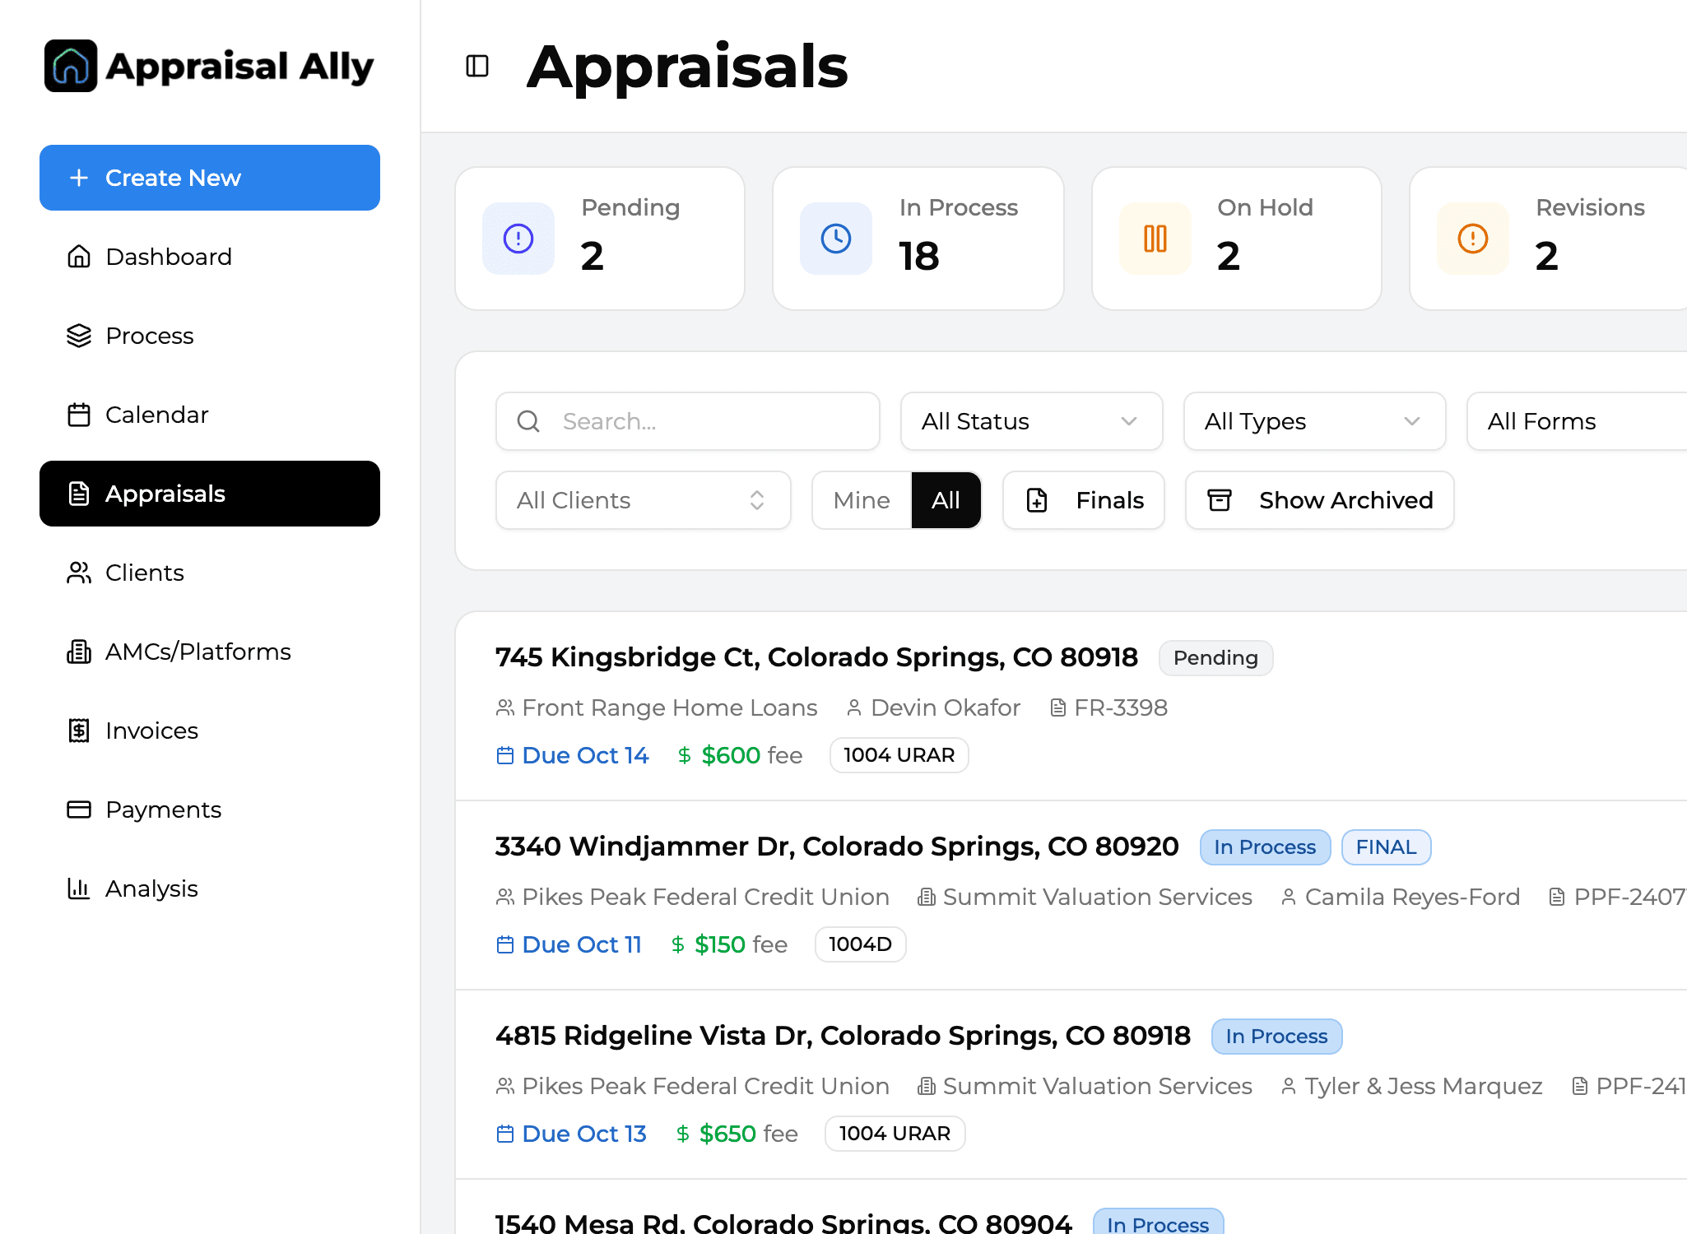1687x1234 pixels.
Task: Open the All Clients selector
Action: click(644, 500)
